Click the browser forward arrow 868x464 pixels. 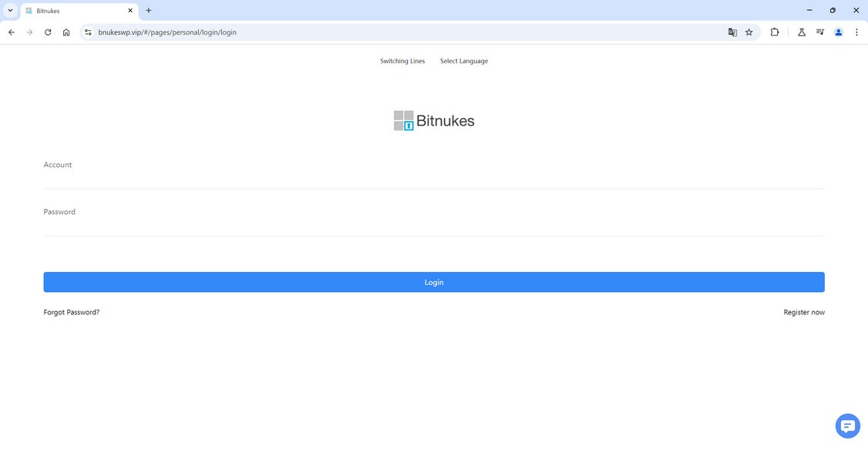pyautogui.click(x=29, y=32)
